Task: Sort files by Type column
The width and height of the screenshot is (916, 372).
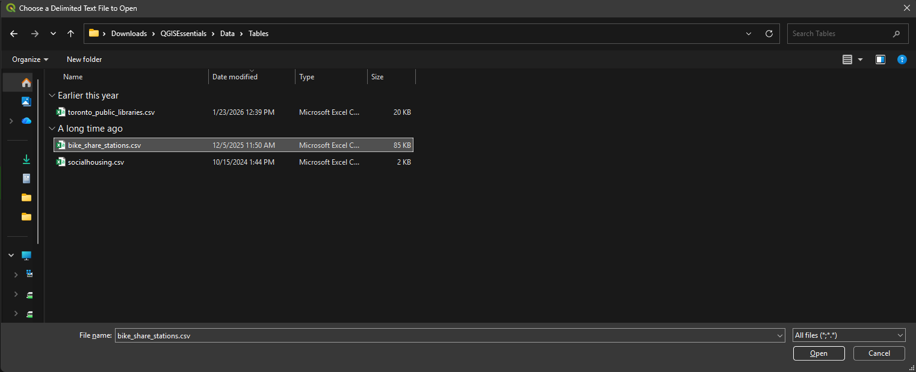Action: click(307, 77)
